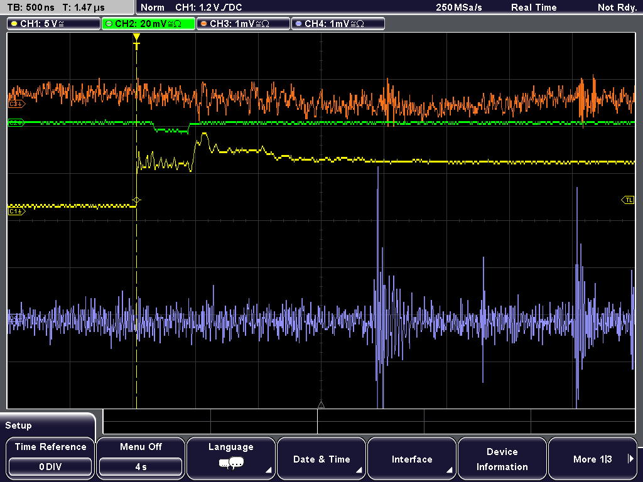Select the CH4: 1 mV channel label
The width and height of the screenshot is (643, 482).
coord(338,24)
